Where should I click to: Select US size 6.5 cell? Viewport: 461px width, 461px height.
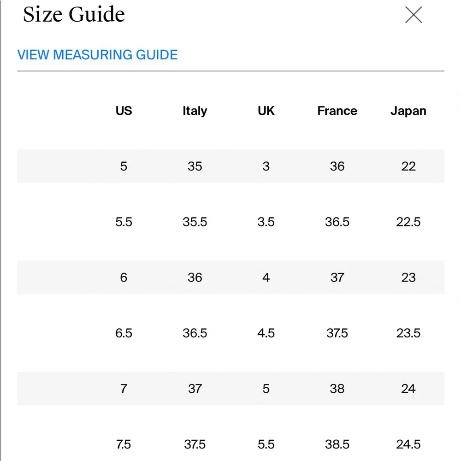coord(124,333)
